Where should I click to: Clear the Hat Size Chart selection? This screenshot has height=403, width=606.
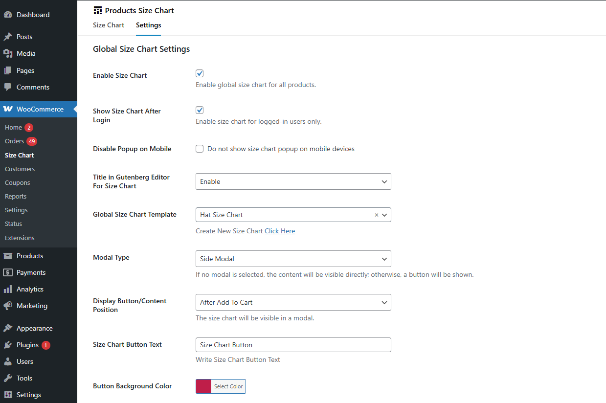click(x=376, y=215)
